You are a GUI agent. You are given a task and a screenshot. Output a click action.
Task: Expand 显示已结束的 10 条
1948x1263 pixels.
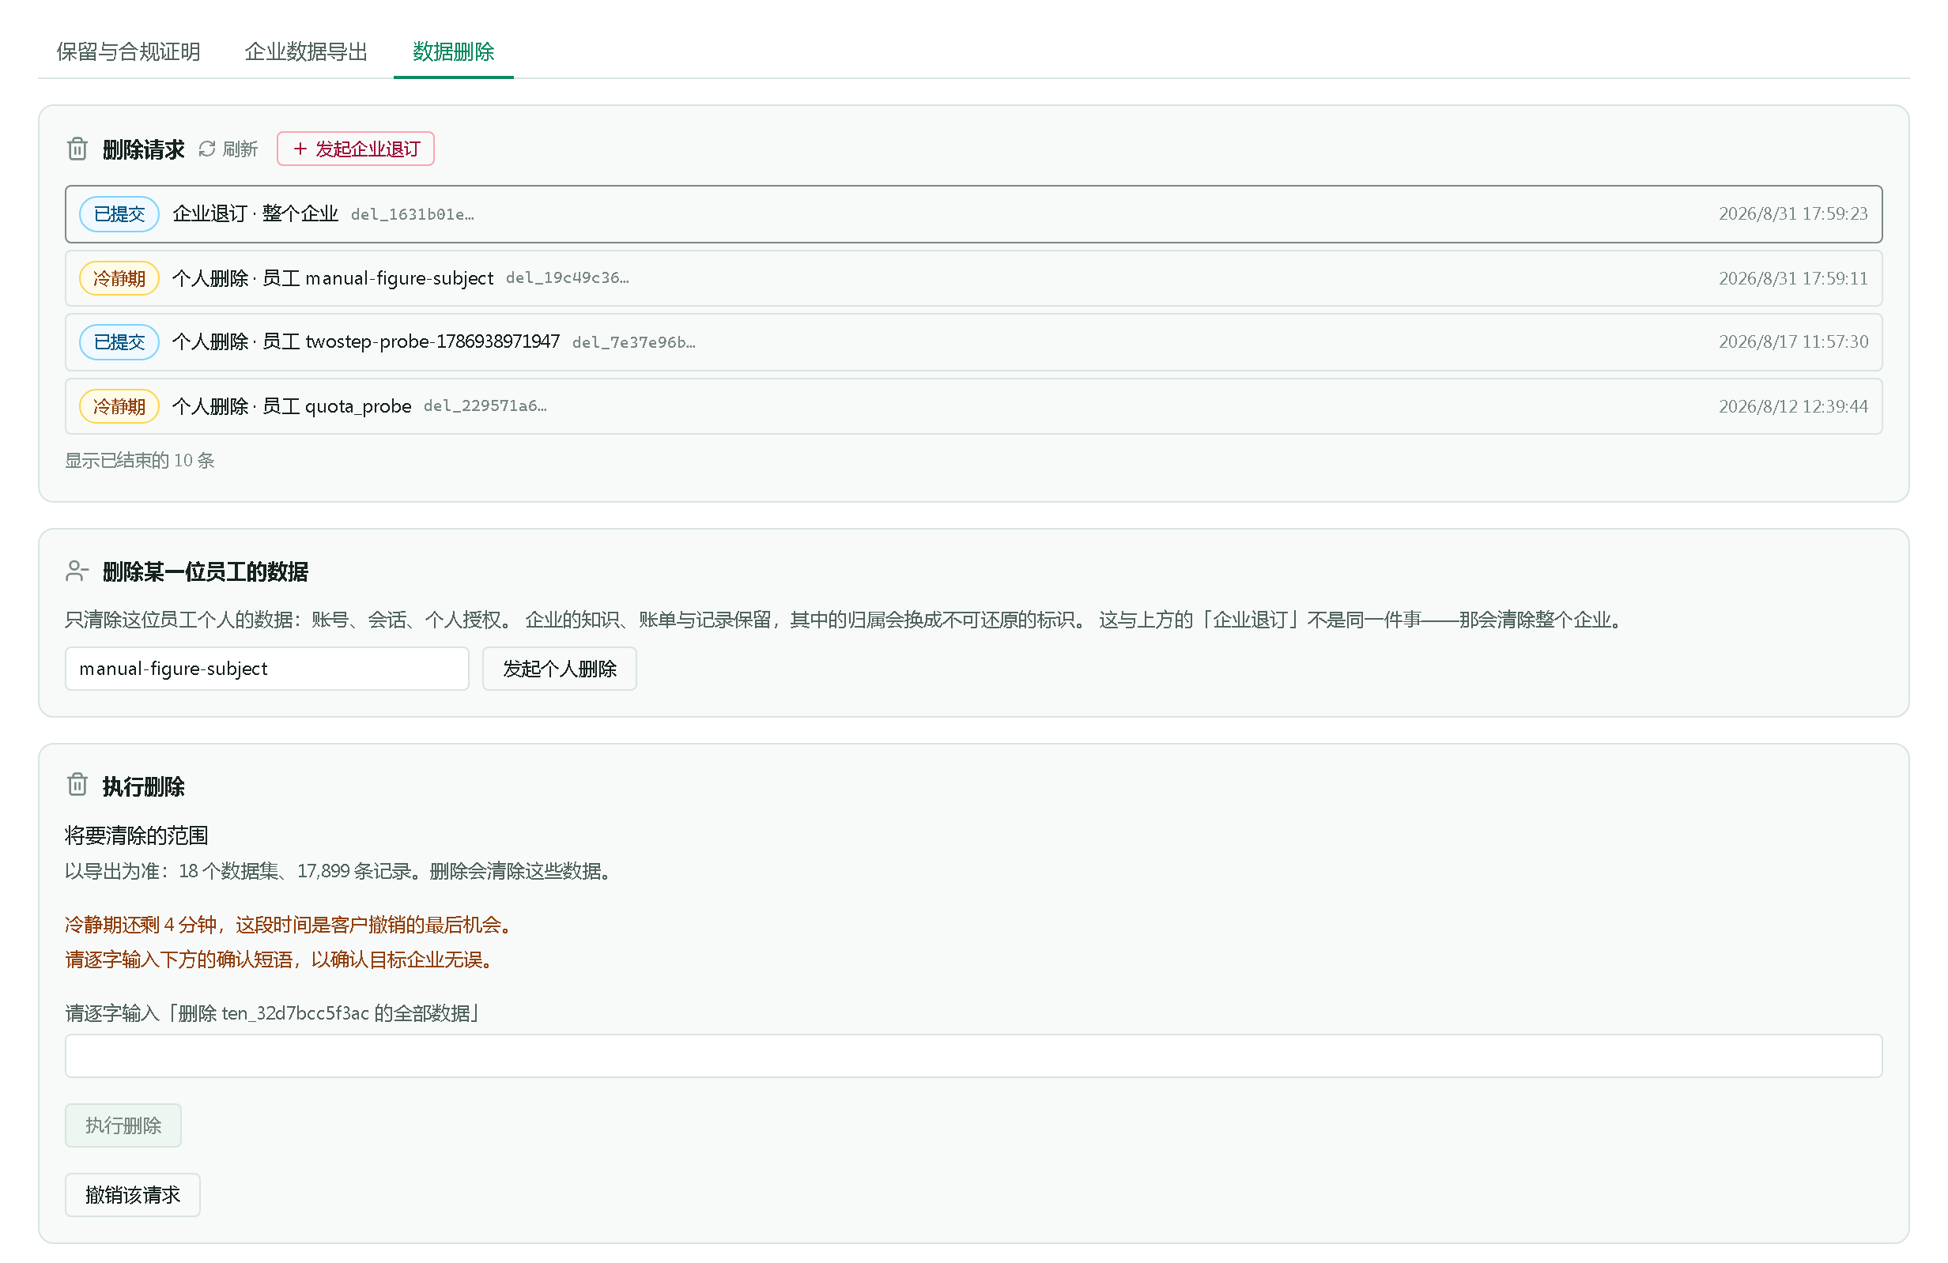(x=140, y=461)
